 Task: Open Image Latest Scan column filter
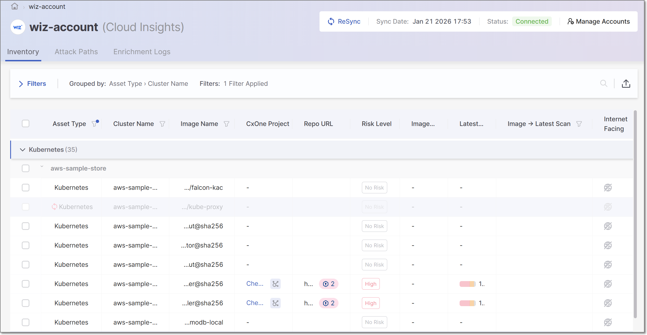tap(579, 124)
